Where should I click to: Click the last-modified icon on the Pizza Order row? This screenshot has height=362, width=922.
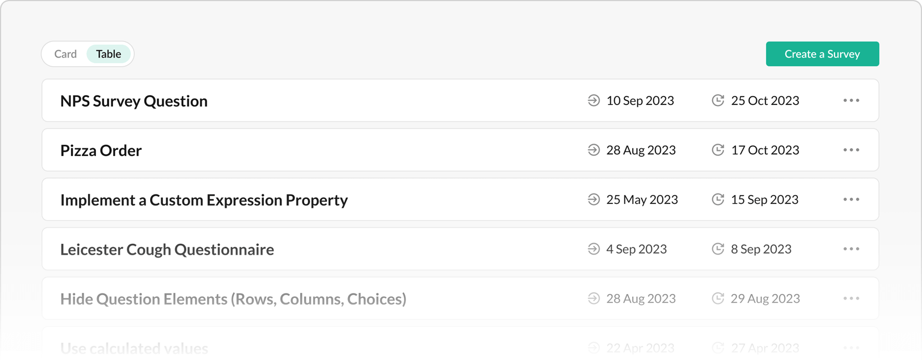click(x=718, y=150)
